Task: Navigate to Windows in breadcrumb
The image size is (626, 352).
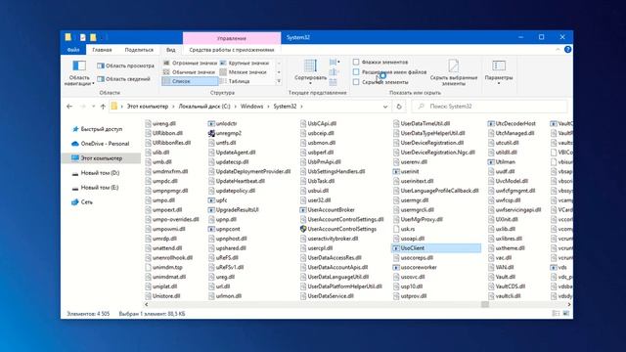Action: pyautogui.click(x=251, y=107)
